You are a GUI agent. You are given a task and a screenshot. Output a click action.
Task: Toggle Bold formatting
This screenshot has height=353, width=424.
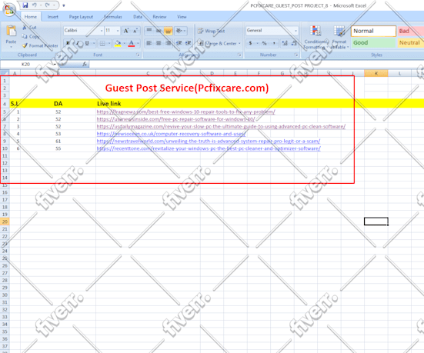[x=68, y=43]
